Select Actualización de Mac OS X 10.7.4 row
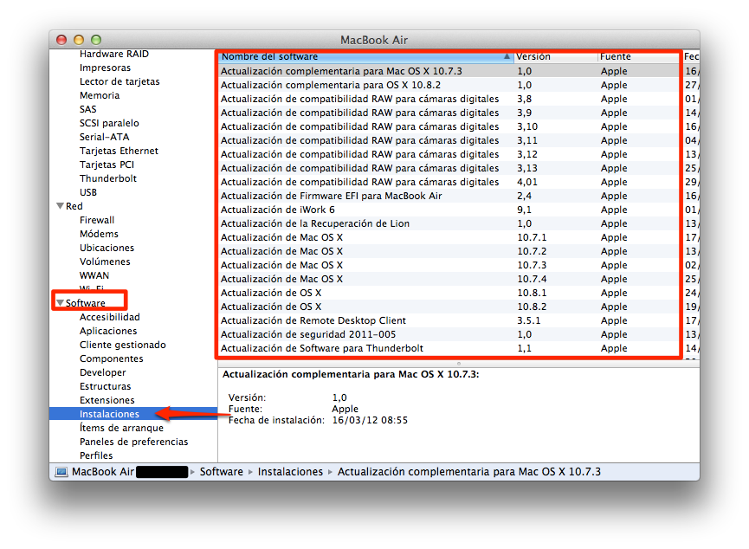The image size is (749, 549). click(281, 279)
